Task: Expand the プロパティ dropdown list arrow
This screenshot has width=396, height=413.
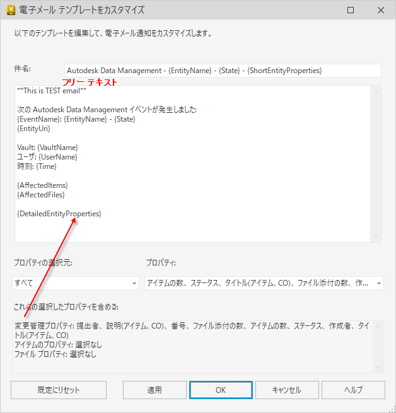Action: tap(378, 283)
